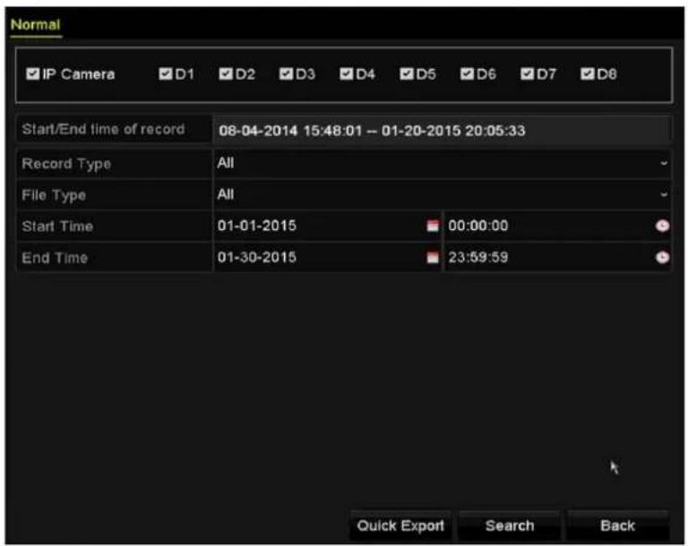This screenshot has width=688, height=546.
Task: Edit the start time value 00:00:00
Action: click(477, 226)
